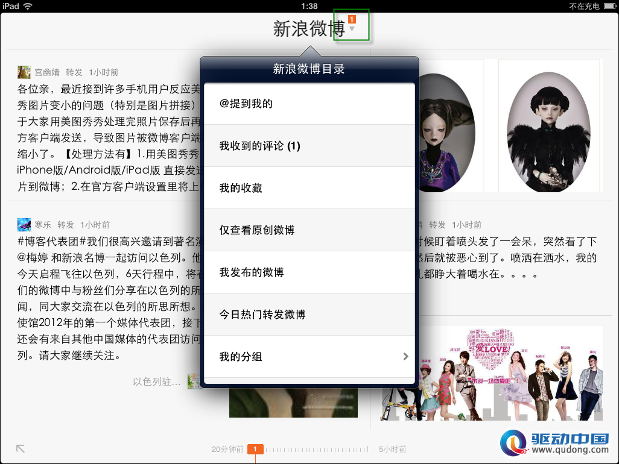
Task: Click the orange timeline marker labeled 1
Action: [x=255, y=449]
